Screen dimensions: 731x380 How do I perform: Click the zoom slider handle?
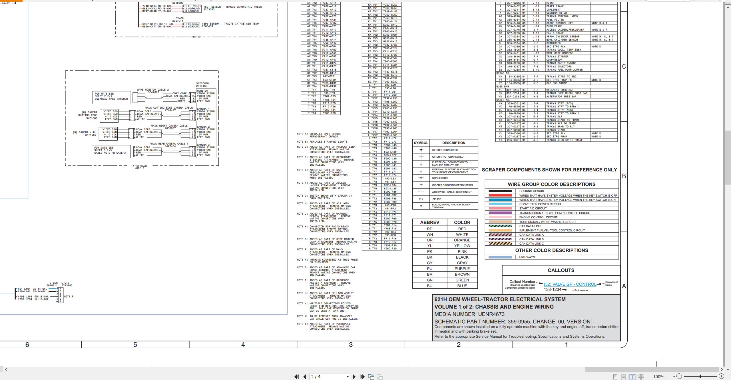coord(700,376)
